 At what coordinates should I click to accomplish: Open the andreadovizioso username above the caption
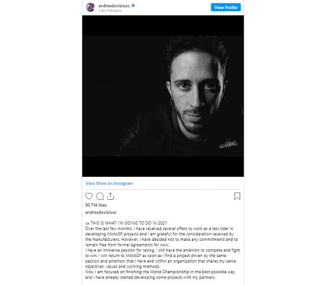[x=101, y=212]
